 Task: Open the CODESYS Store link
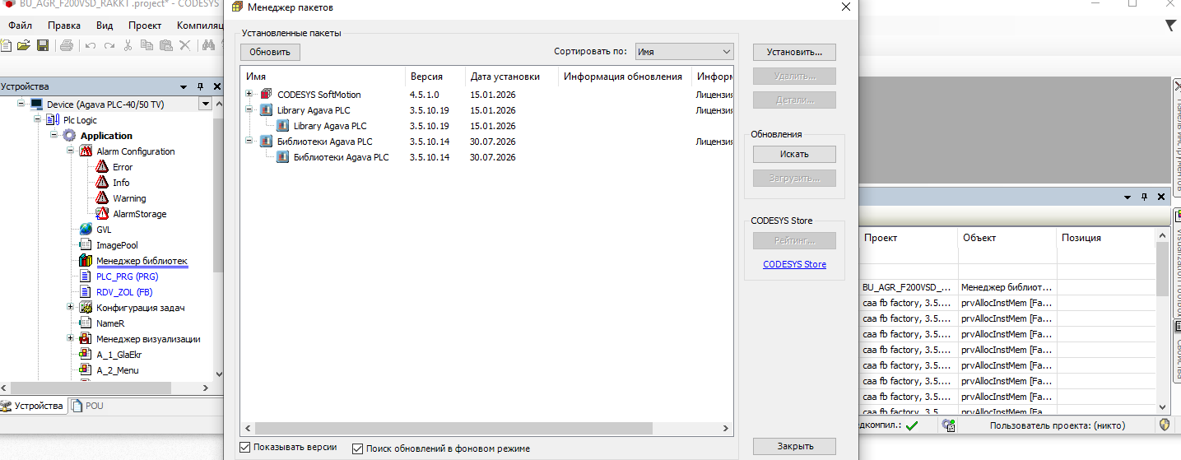pyautogui.click(x=794, y=264)
